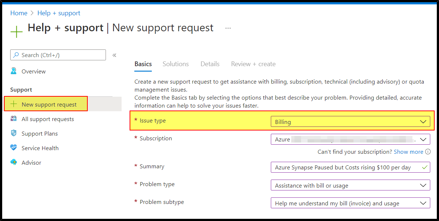Go to Home breadcrumb link
This screenshot has width=439, height=221.
(19, 13)
